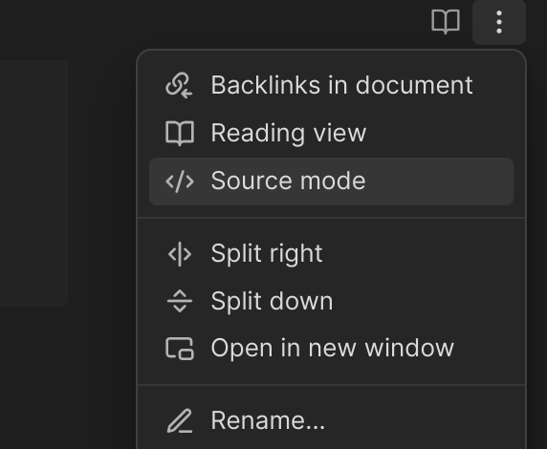Click the Open in new window icon
Screen dimensions: 547x449
180,349
